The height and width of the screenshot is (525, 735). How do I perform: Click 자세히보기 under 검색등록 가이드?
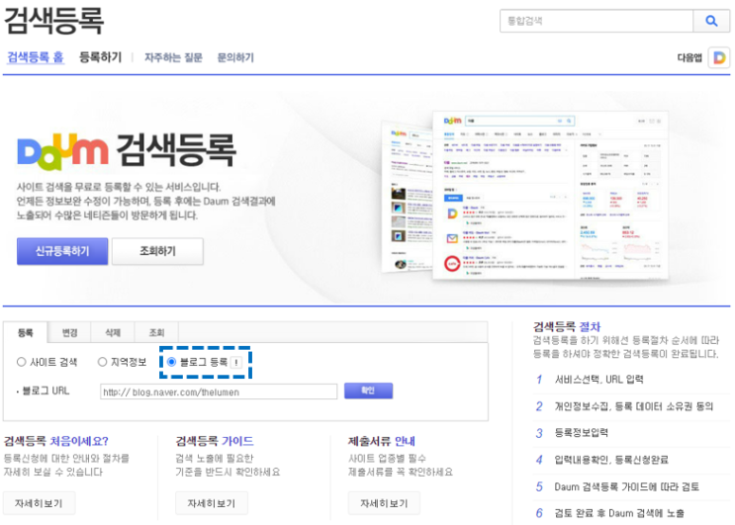(x=212, y=503)
